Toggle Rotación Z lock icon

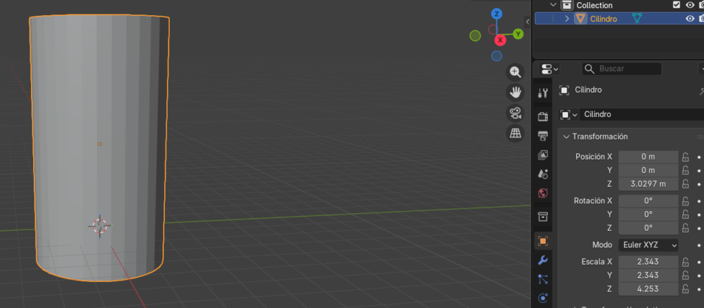pos(685,228)
